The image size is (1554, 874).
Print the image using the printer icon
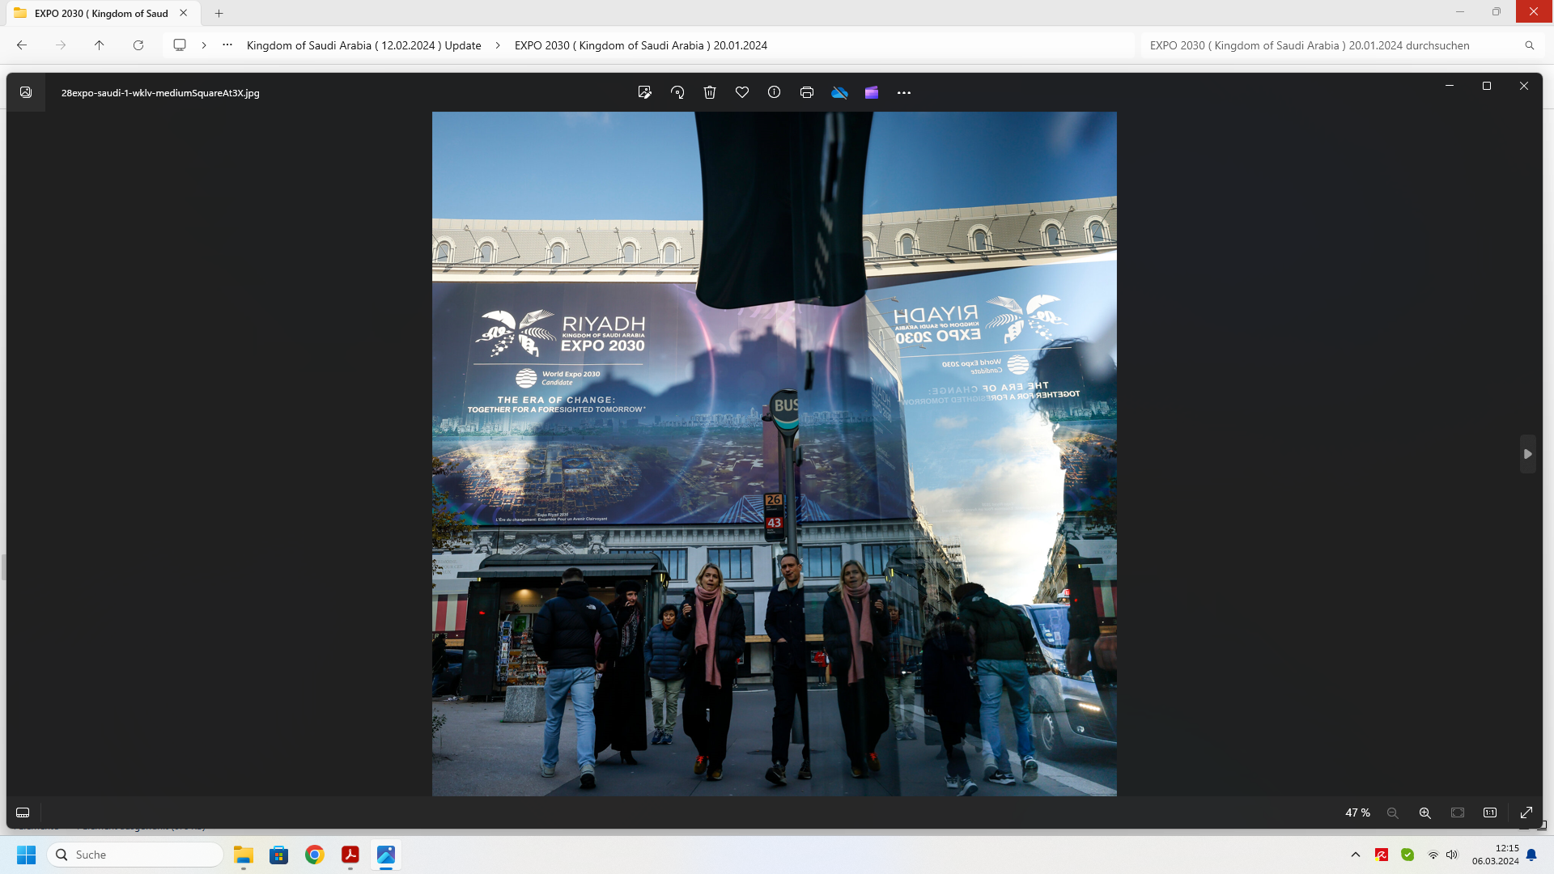807,92
